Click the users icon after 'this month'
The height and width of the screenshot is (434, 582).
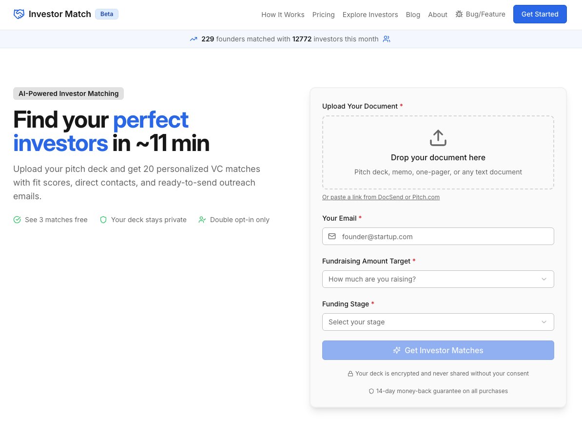pos(387,39)
